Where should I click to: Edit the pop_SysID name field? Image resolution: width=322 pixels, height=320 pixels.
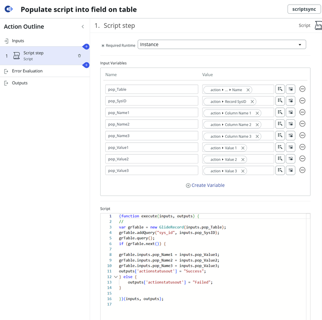click(x=152, y=101)
